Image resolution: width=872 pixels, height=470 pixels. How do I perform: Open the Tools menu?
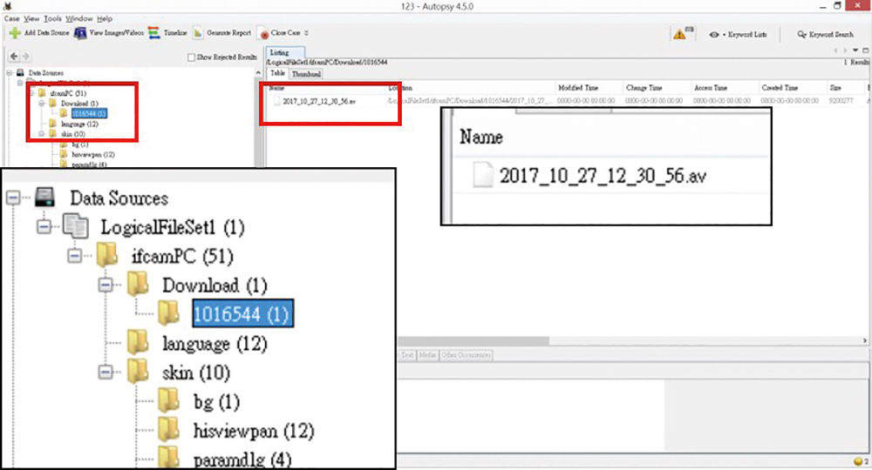52,18
